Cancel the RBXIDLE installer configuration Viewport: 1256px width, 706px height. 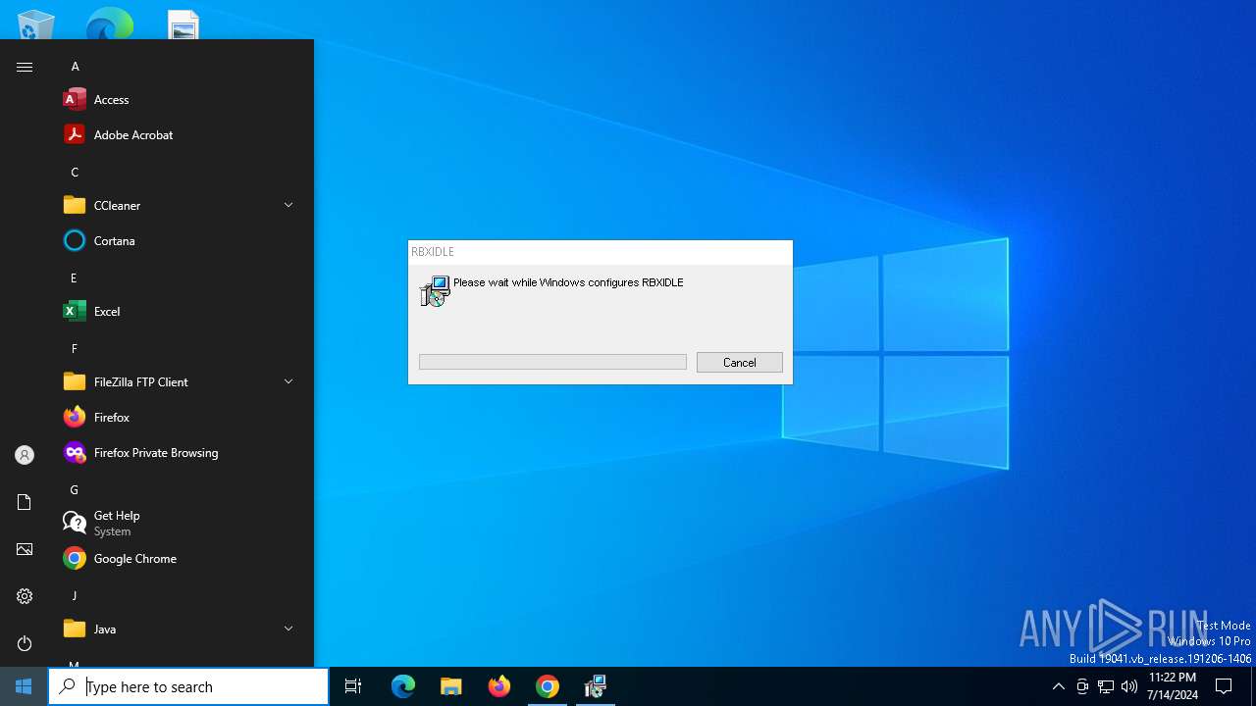pyautogui.click(x=740, y=363)
